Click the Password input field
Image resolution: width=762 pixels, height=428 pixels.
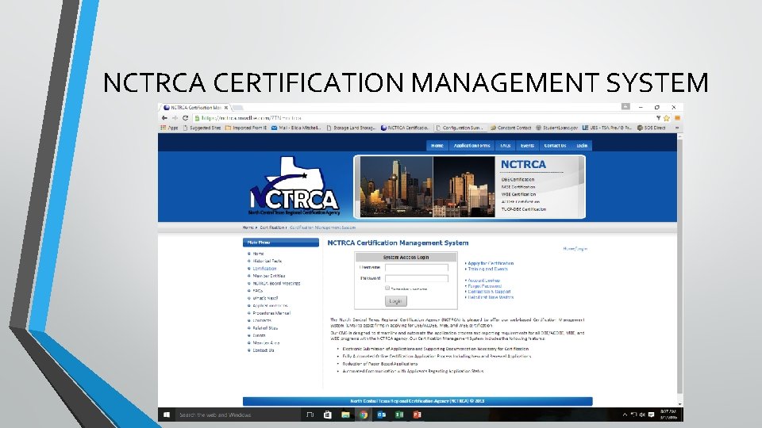(x=416, y=278)
